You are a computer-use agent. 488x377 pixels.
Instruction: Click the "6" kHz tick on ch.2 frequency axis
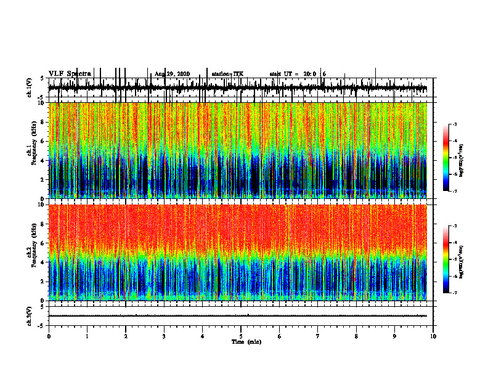pyautogui.click(x=43, y=243)
